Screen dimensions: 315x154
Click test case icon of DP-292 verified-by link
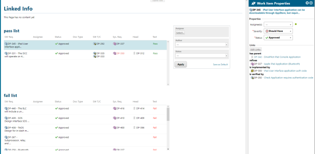click(x=252, y=78)
